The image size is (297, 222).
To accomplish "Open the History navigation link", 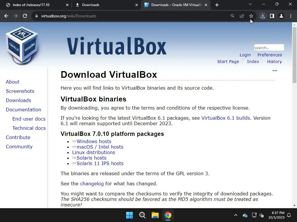I will pos(274,62).
